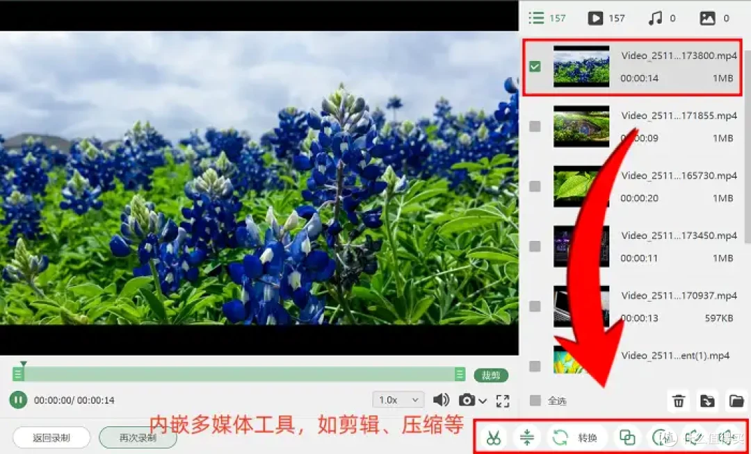Open thumbnail of Video_2511...173450.mp4
The image size is (751, 454).
pyautogui.click(x=581, y=246)
